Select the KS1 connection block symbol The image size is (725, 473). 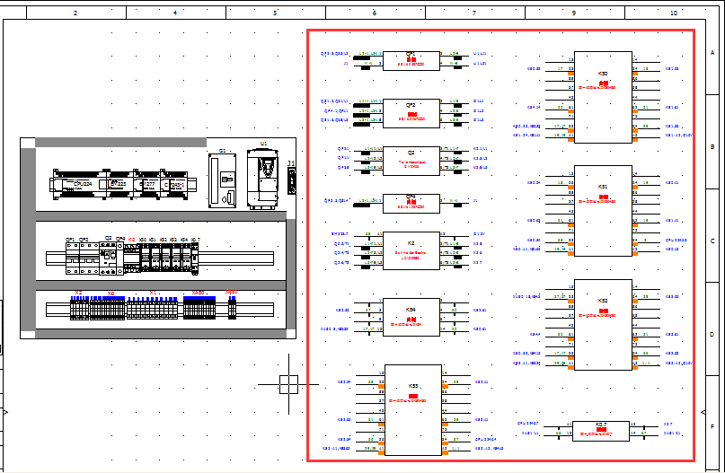603,211
